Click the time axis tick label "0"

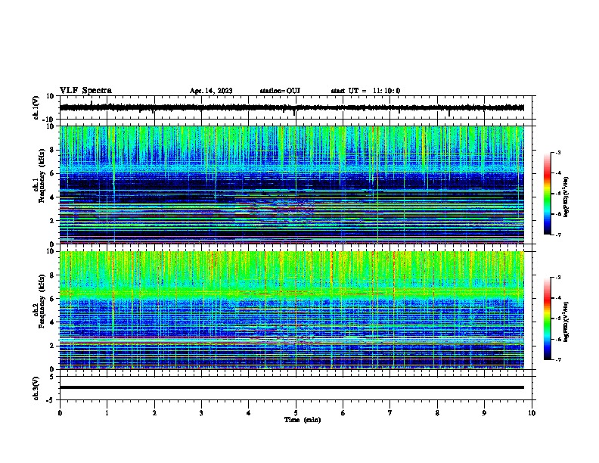pos(60,413)
